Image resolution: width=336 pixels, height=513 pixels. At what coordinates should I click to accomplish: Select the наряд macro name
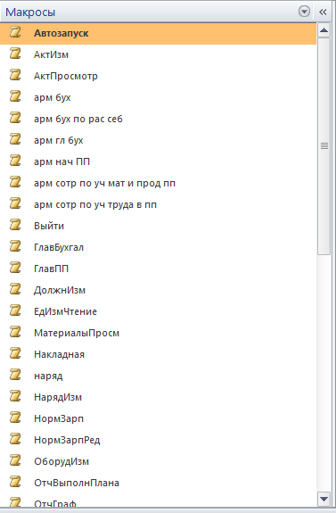coord(48,376)
